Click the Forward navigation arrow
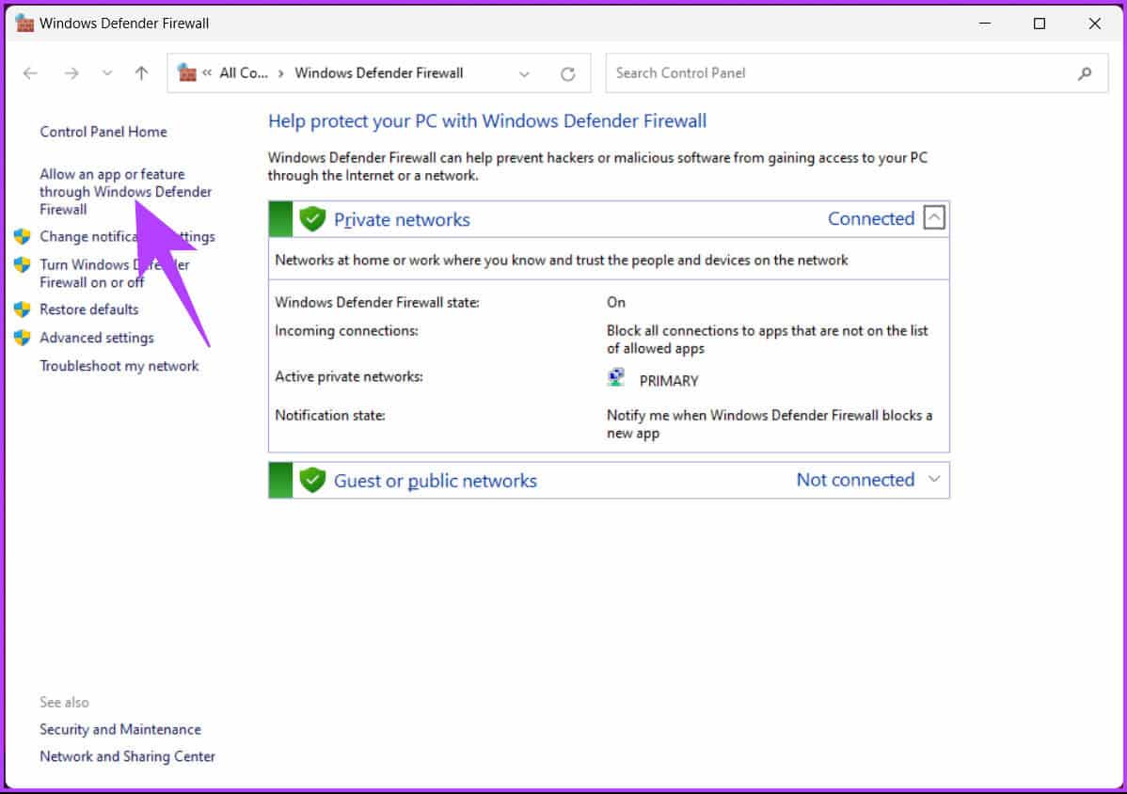The width and height of the screenshot is (1127, 794). click(x=71, y=73)
